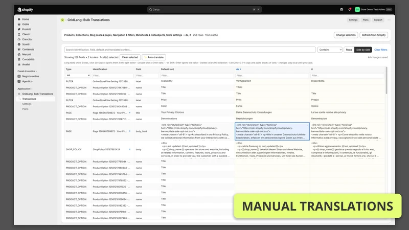
Task: Open external link for Page body_html row
Action: tap(130, 131)
